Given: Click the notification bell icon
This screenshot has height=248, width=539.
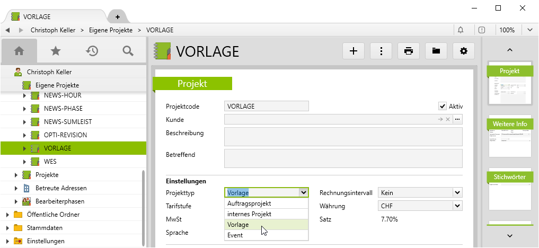Looking at the screenshot, I should [x=461, y=30].
